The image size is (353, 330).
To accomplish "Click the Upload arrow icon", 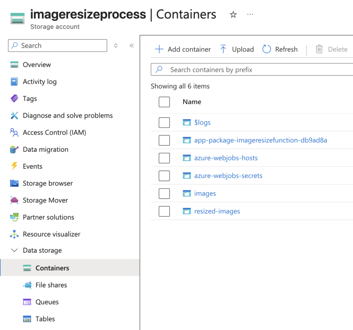I will click(x=223, y=49).
